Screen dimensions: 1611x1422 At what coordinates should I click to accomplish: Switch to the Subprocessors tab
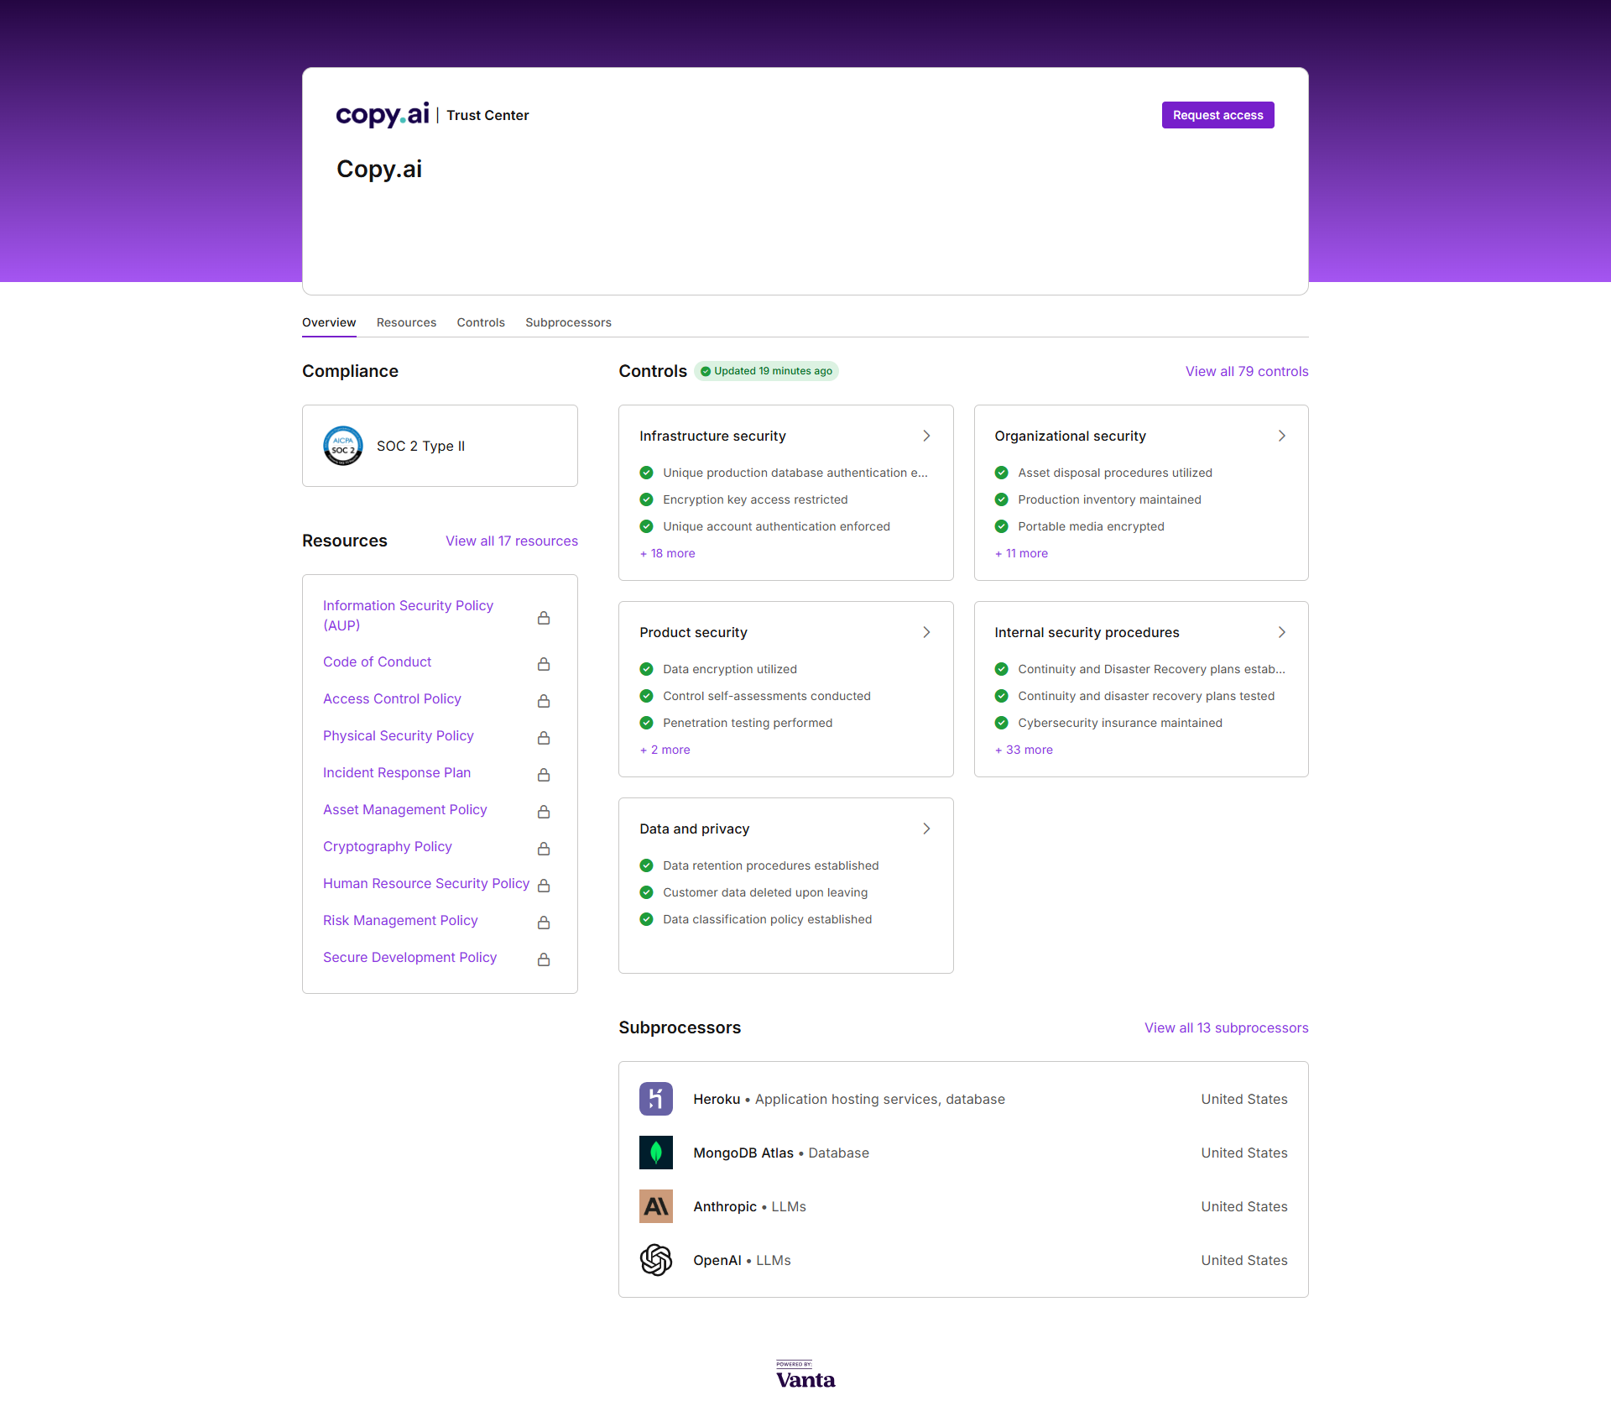(x=568, y=322)
